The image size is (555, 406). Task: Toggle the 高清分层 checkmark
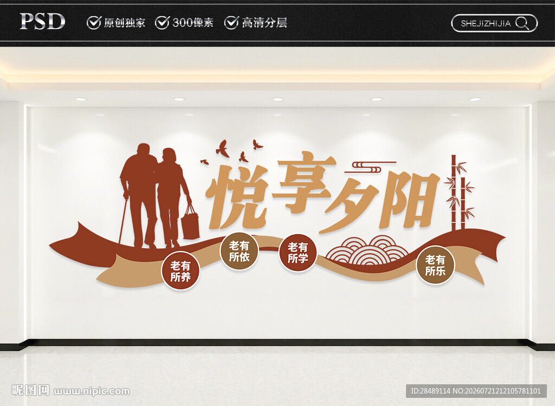click(231, 22)
